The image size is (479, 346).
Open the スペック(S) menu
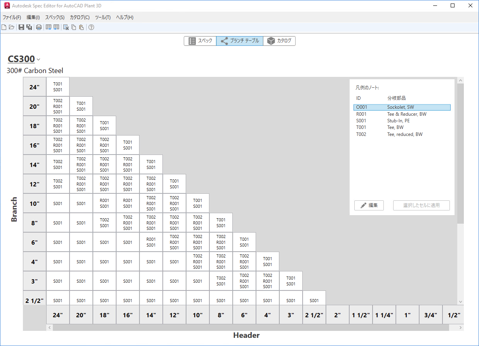(x=55, y=17)
